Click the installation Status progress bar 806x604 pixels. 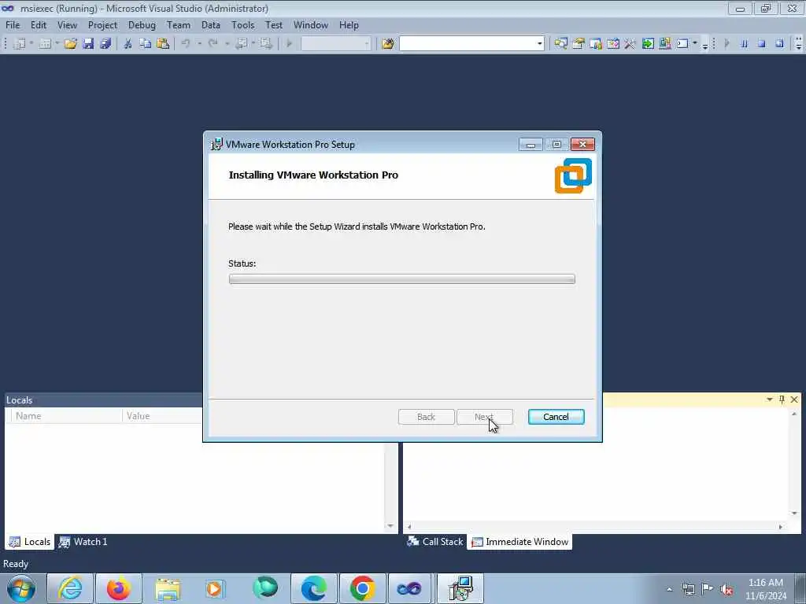click(402, 279)
